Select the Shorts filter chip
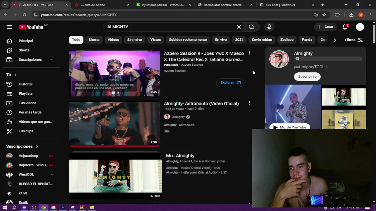Viewport: 376px width, 211px height. coord(94,40)
